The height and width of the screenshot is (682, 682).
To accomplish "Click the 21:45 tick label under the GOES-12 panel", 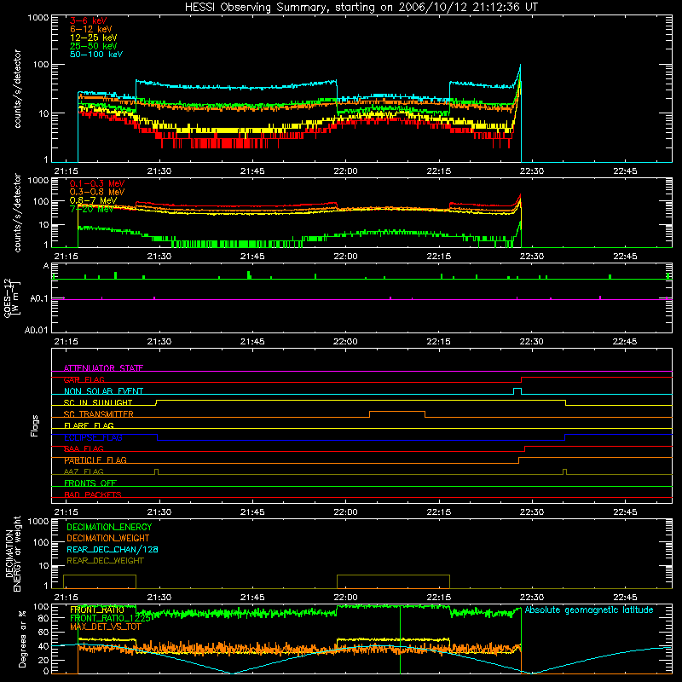I will (252, 342).
